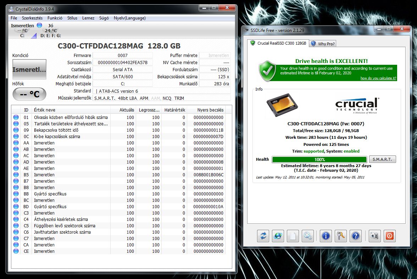Select row 'Függőben levő szektorok száma'

point(118,226)
